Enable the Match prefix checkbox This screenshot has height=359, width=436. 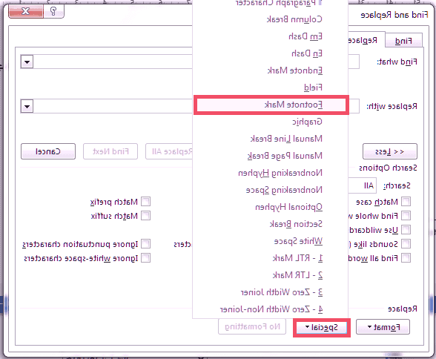pyautogui.click(x=145, y=202)
